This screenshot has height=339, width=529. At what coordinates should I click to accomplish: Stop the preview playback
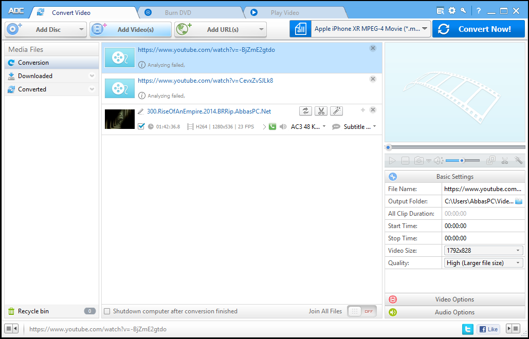(405, 161)
